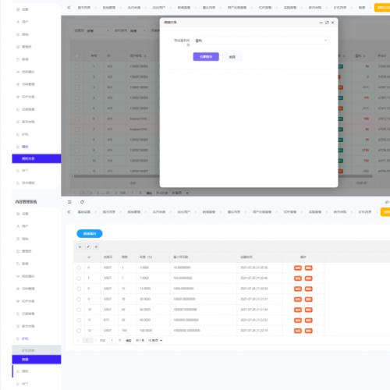Select the radio button in the BTC row
Viewport: 390px width, 390px height.
pos(79,321)
